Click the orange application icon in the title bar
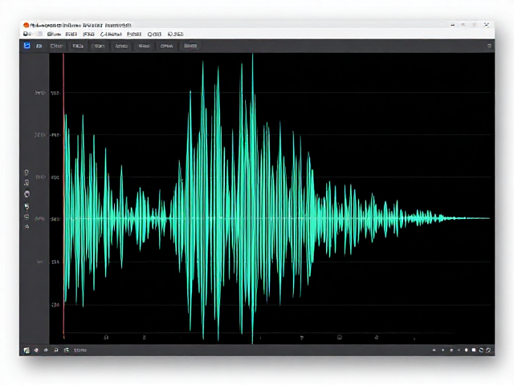The image size is (514, 385). pyautogui.click(x=26, y=25)
